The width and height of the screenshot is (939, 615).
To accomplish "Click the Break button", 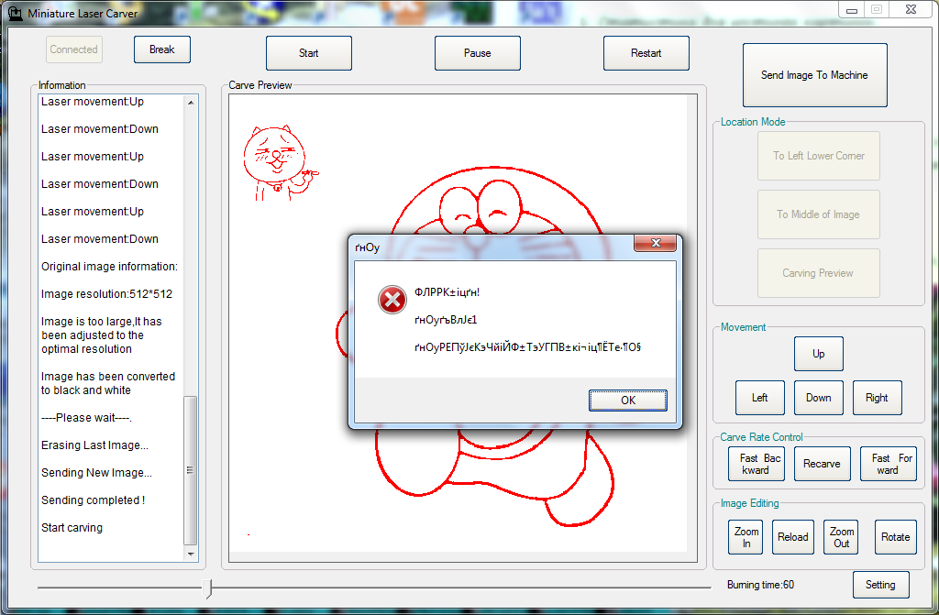I will (x=161, y=49).
